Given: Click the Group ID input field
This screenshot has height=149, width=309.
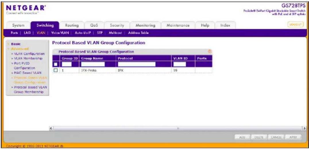Looking at the screenshot, I should pyautogui.click(x=66, y=64).
